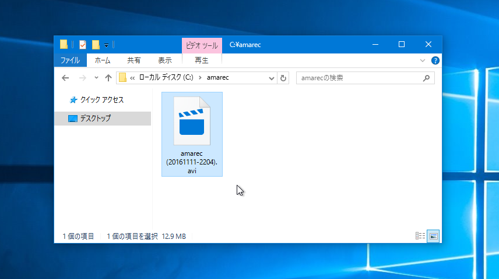Image resolution: width=499 pixels, height=279 pixels.
Task: Click the クイック アクセス star icon
Action: coord(73,100)
